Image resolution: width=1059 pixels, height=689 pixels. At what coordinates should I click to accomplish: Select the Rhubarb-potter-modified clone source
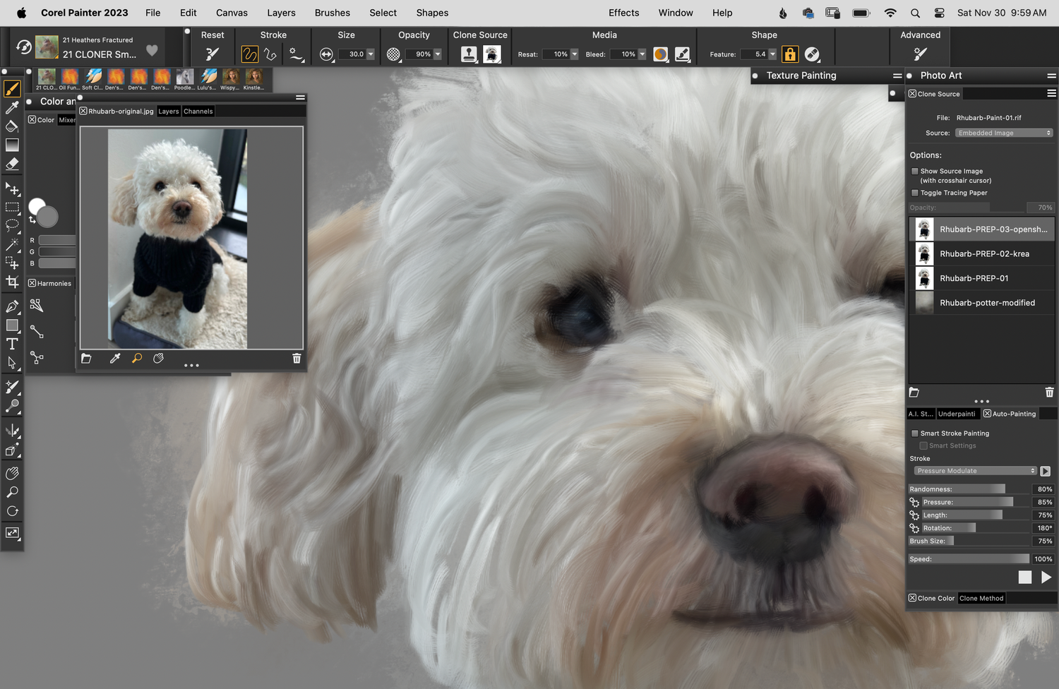point(981,302)
